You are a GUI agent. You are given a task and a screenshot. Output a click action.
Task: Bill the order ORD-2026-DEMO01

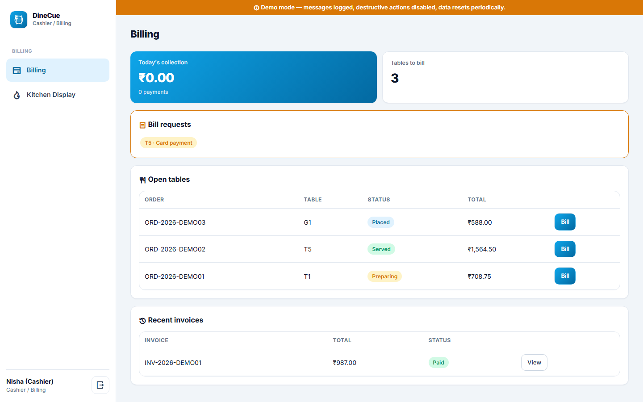click(x=565, y=276)
